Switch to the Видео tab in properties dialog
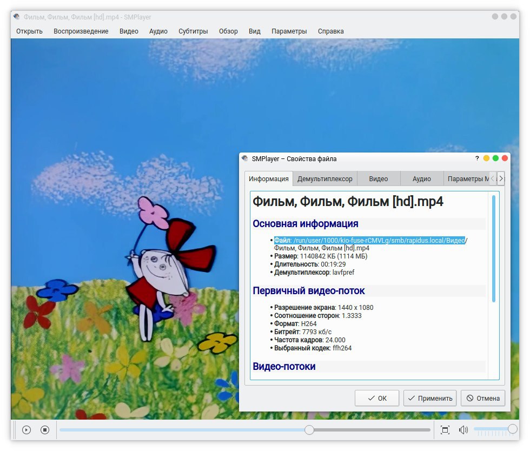 click(378, 178)
